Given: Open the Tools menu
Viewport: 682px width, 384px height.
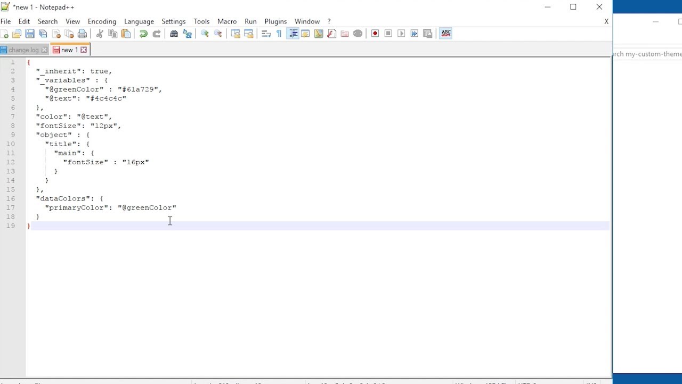Looking at the screenshot, I should (x=201, y=21).
